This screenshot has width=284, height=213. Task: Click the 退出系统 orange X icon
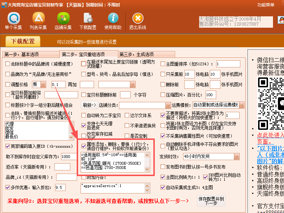pyautogui.click(x=138, y=18)
